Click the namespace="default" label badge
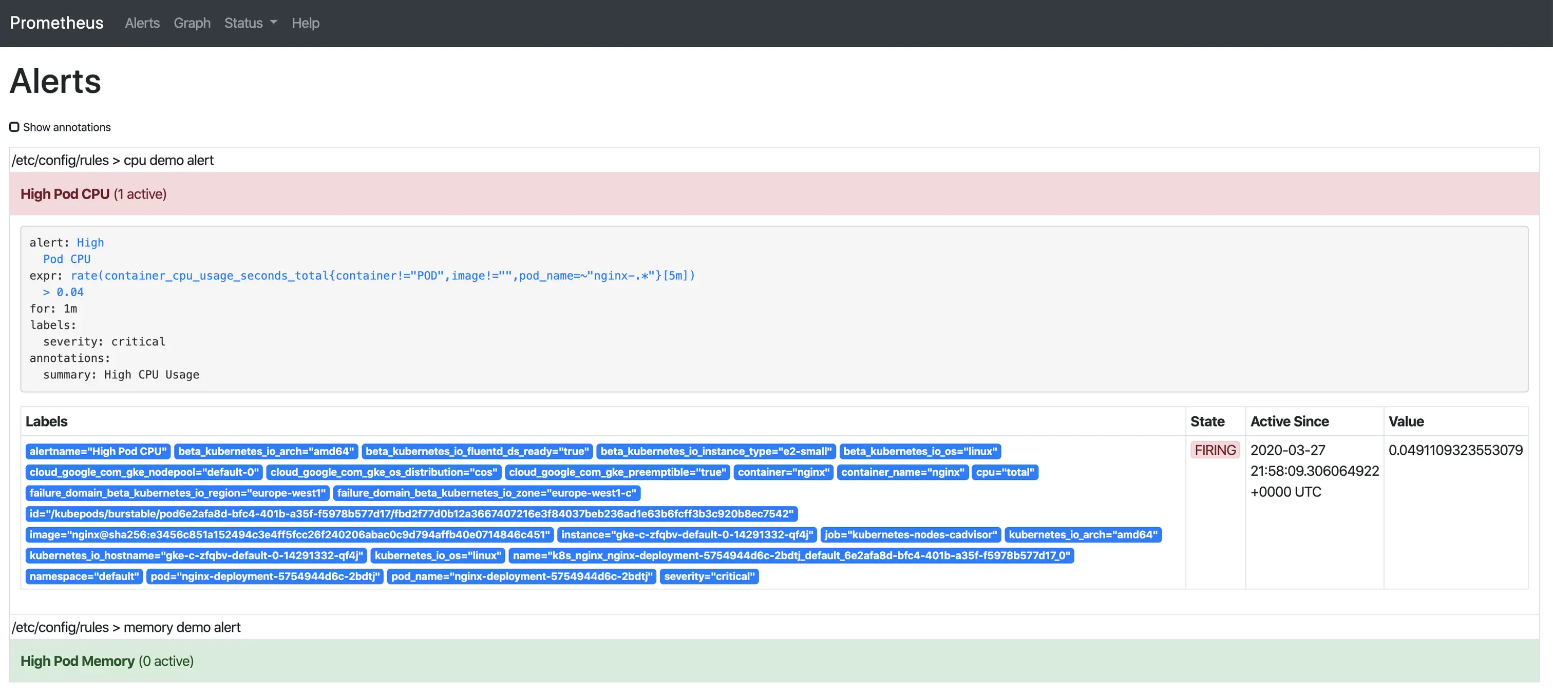This screenshot has height=695, width=1553. tap(84, 576)
